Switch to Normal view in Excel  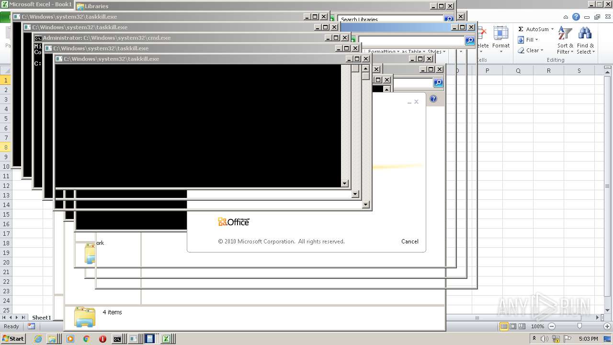tap(504, 326)
